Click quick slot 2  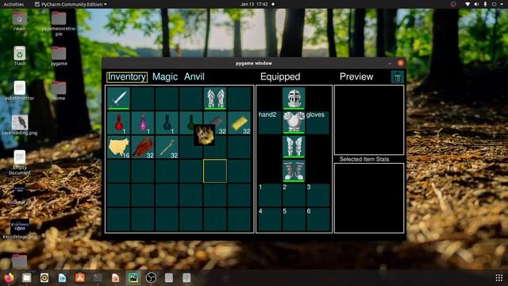(294, 195)
